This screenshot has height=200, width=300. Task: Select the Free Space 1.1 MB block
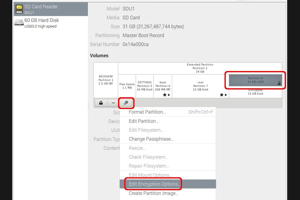[127, 86]
